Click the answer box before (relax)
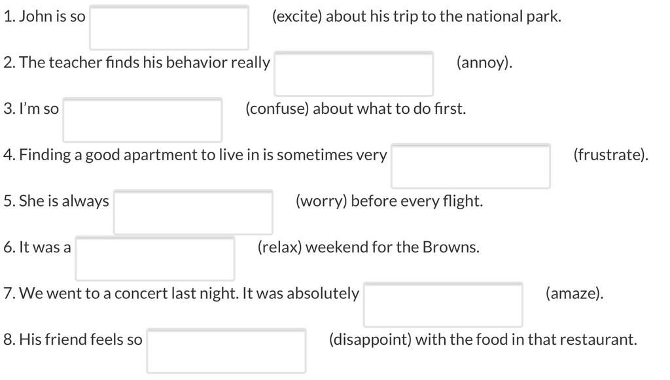 pyautogui.click(x=155, y=258)
